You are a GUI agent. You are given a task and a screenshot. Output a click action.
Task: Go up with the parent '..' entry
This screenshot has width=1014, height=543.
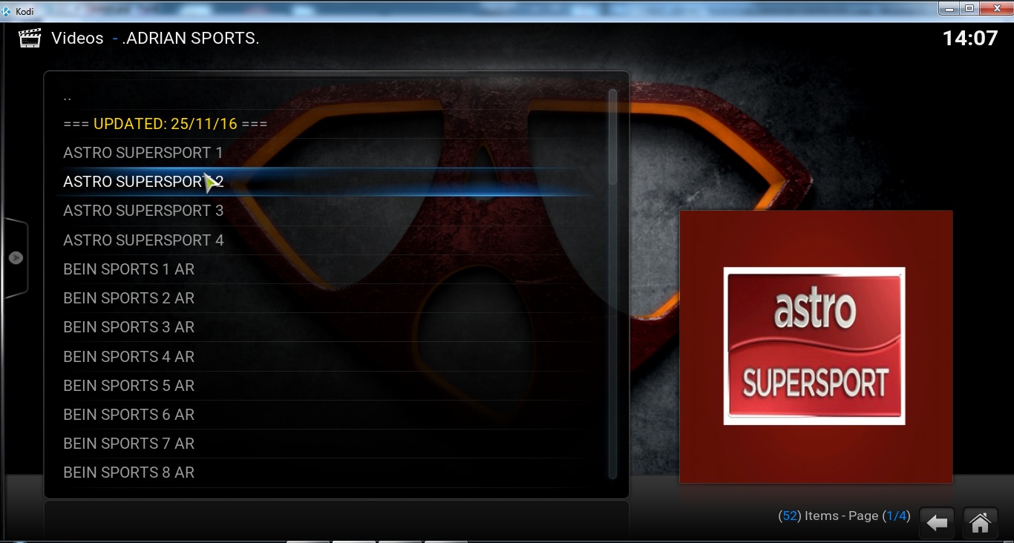click(x=324, y=95)
